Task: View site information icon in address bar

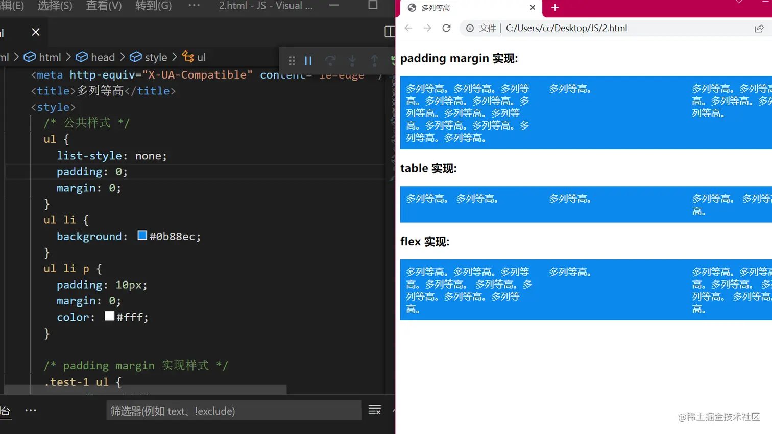Action: pyautogui.click(x=470, y=28)
